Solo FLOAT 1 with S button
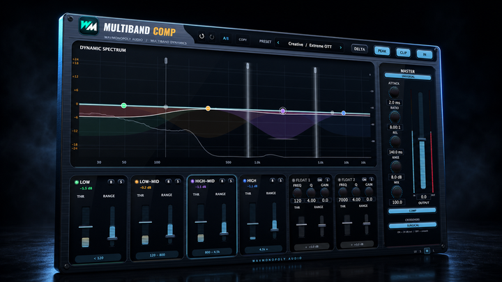Viewport: 502px width, 282px height. pos(327,180)
